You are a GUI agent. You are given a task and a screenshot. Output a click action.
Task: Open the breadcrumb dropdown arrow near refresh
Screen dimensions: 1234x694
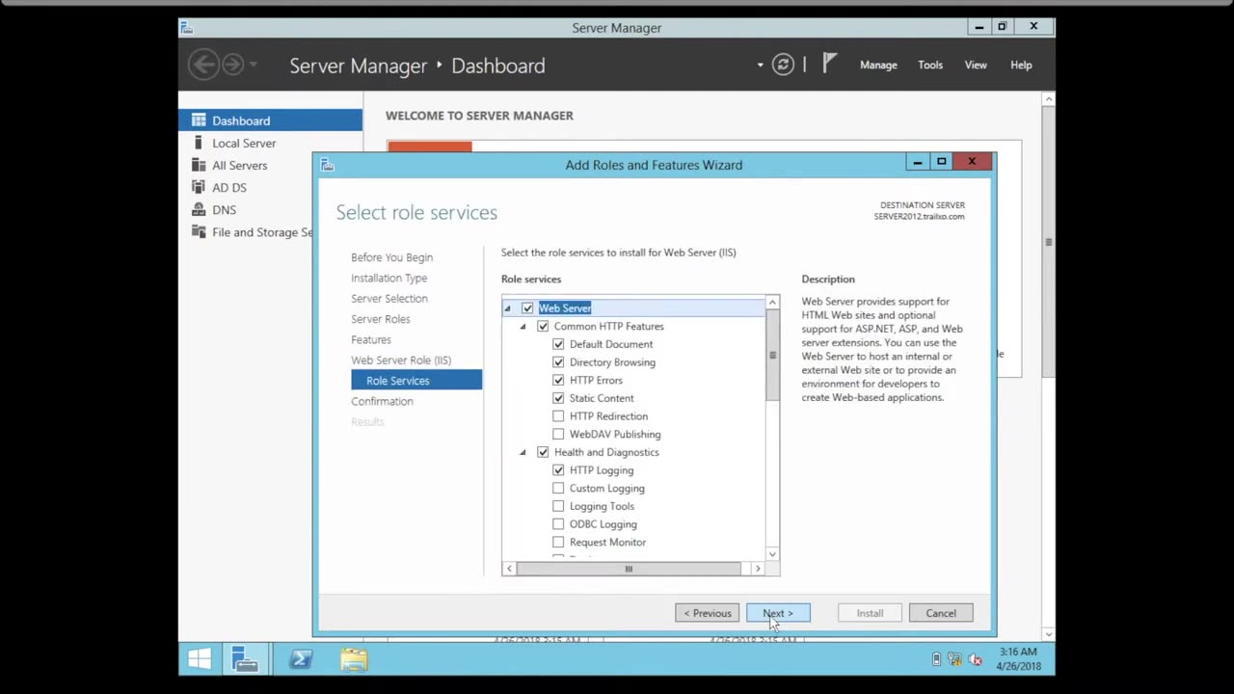point(760,66)
